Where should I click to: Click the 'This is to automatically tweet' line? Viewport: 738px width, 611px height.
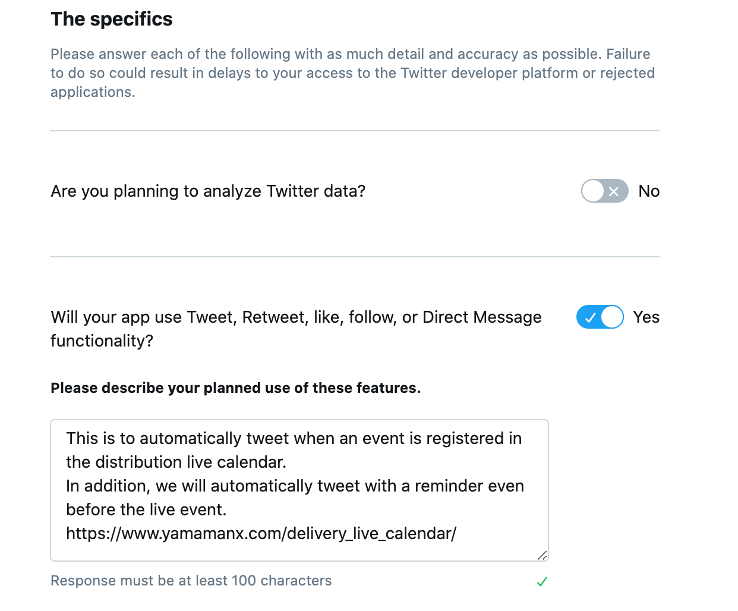click(x=294, y=438)
